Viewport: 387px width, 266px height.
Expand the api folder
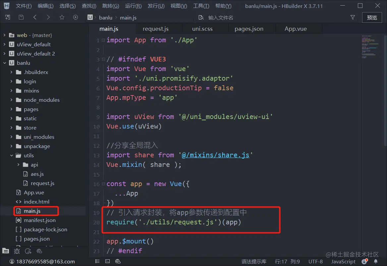coord(18,164)
